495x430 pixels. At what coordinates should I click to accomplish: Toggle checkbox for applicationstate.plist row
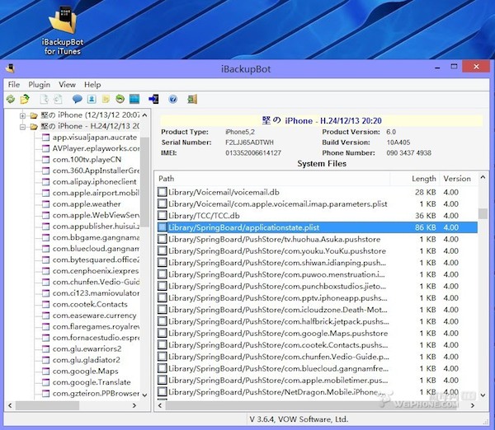(163, 227)
